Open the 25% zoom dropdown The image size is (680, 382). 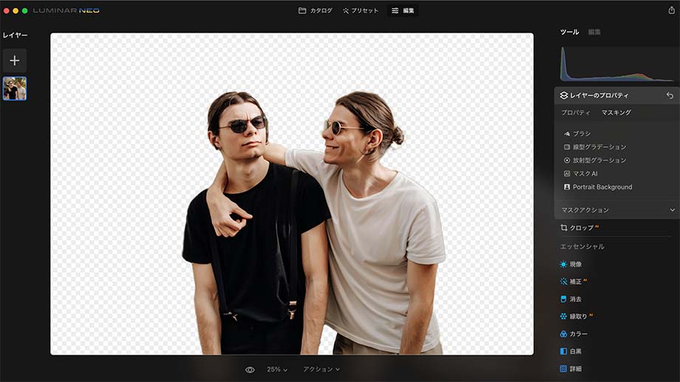[x=277, y=369]
